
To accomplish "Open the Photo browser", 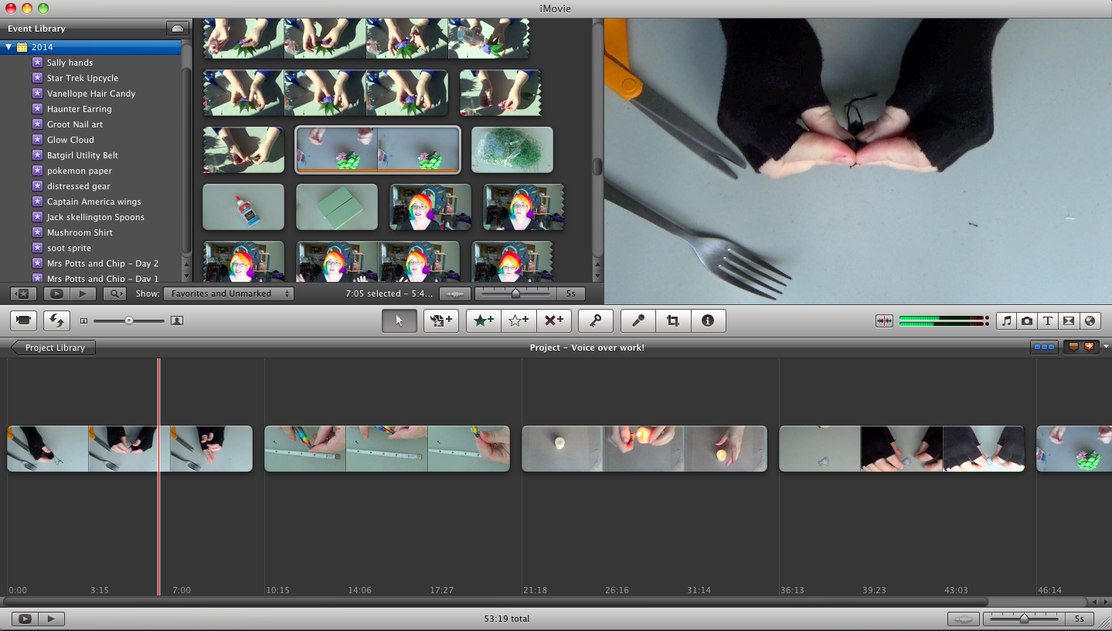I will pyautogui.click(x=1027, y=321).
